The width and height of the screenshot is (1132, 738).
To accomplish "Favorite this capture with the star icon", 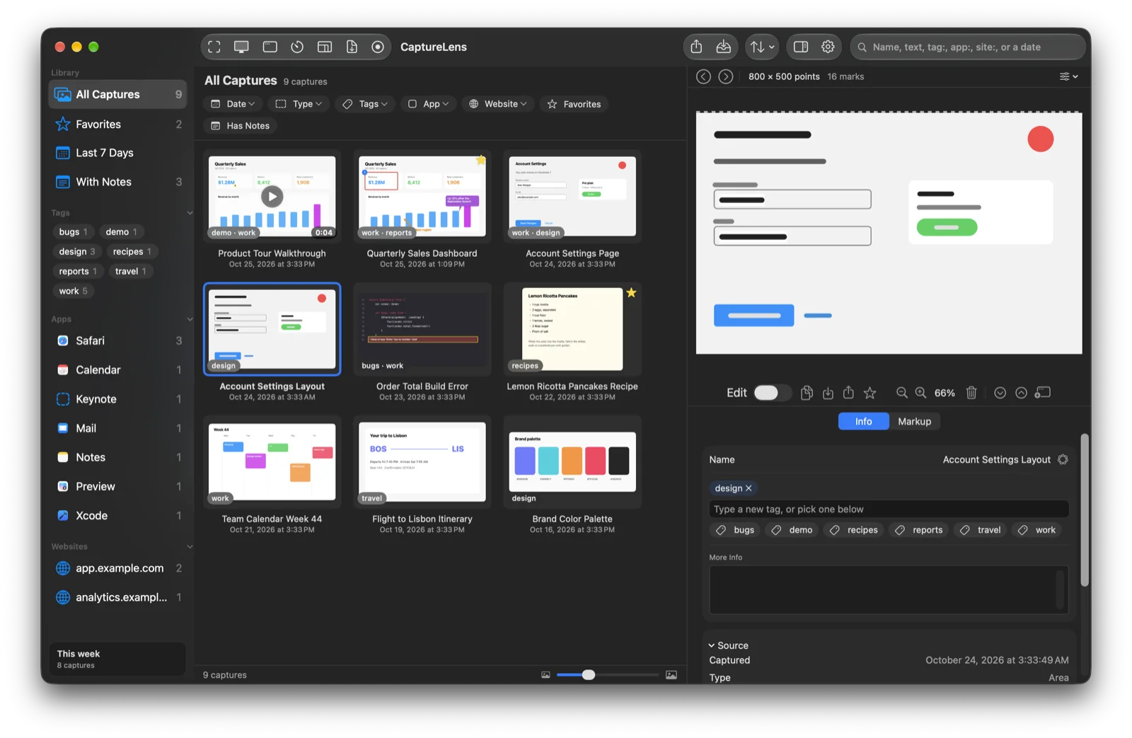I will pyautogui.click(x=870, y=393).
